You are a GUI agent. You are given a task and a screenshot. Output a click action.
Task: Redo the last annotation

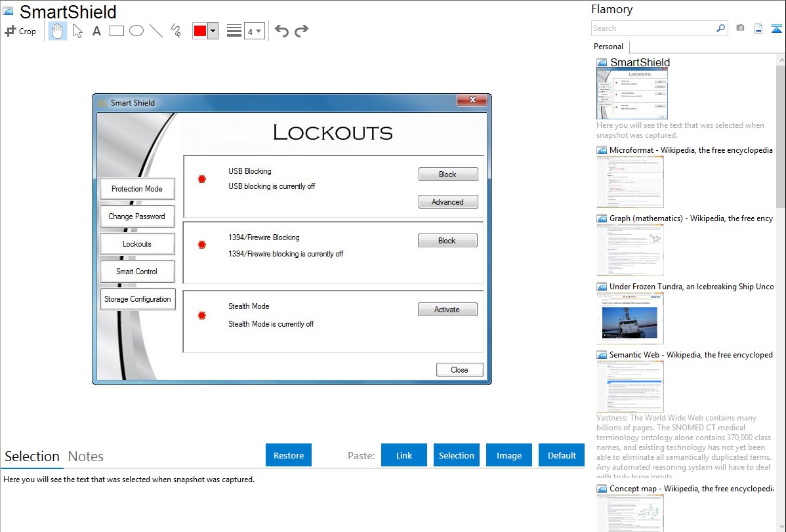[x=301, y=31]
